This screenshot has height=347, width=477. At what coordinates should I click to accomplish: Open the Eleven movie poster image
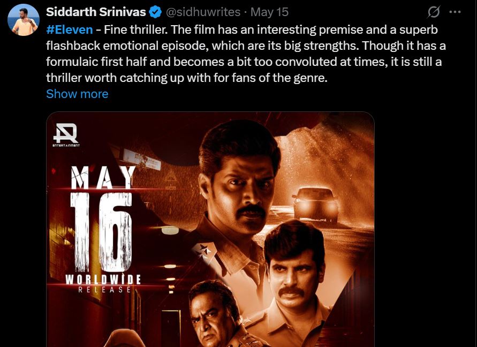210,230
